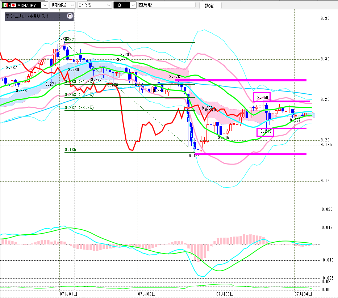338x298 pixels.
Task: Select the magenta horizontal line near 9.276
Action: [x=241, y=80]
